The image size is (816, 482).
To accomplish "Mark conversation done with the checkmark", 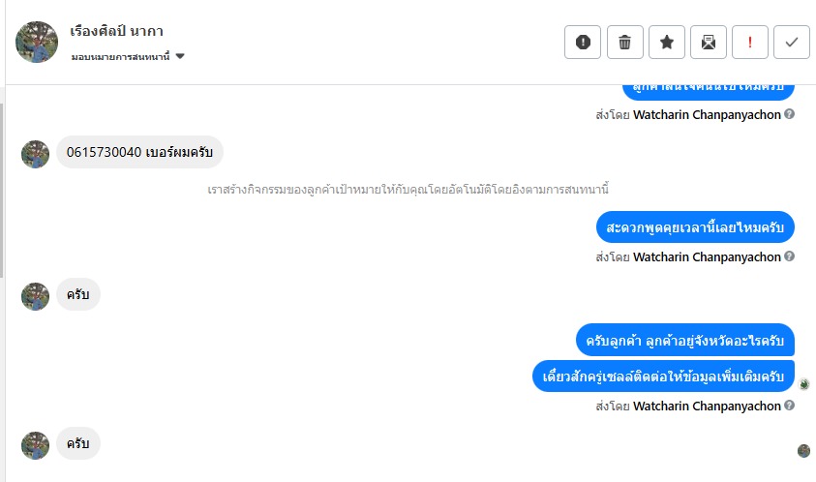I will 792,42.
